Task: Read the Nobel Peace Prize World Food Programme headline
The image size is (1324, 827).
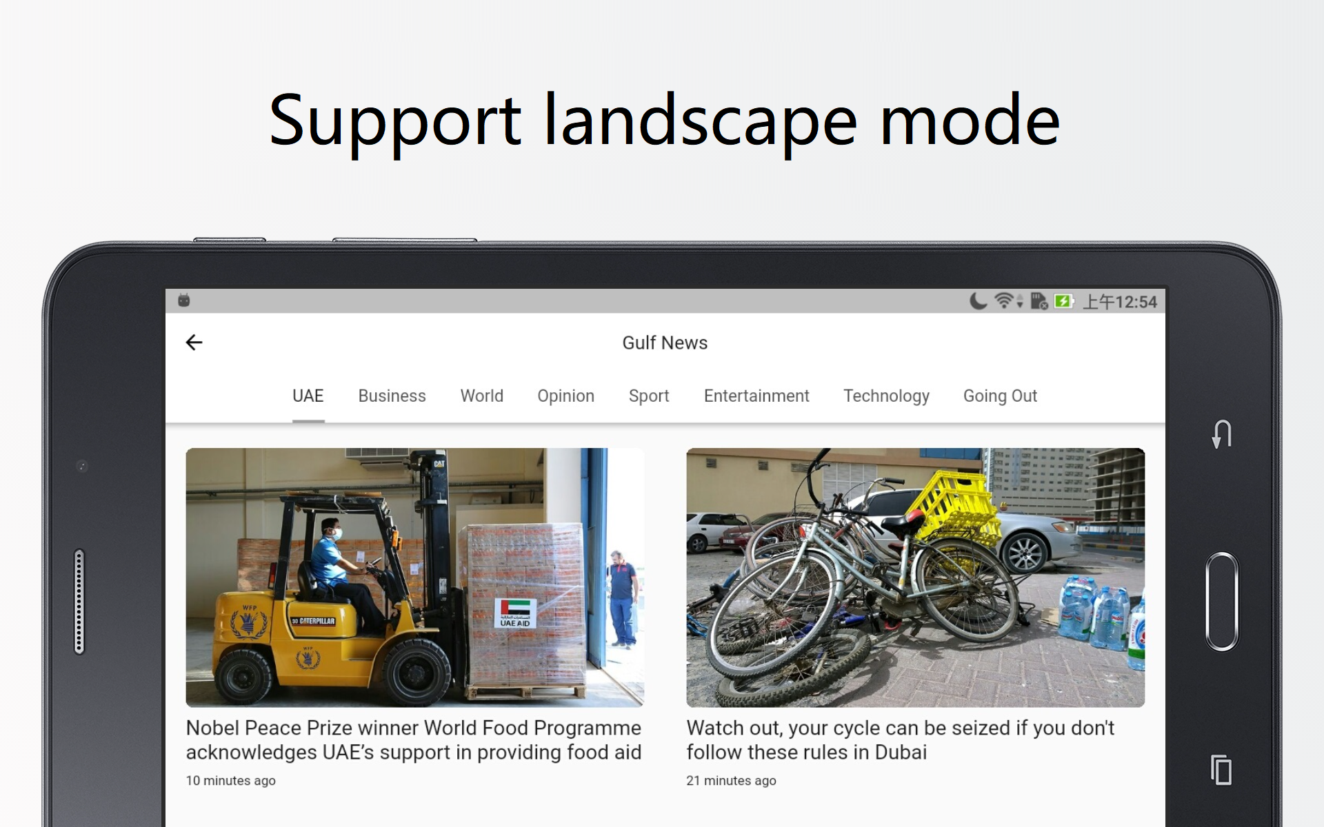Action: (x=414, y=740)
